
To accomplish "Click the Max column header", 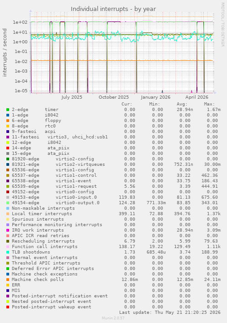I will coord(209,104).
